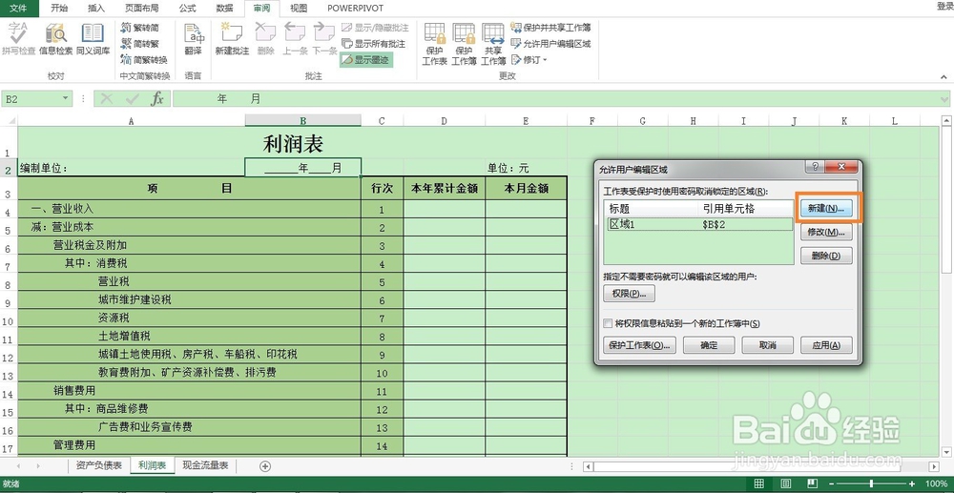Expand the formula bar

[944, 98]
